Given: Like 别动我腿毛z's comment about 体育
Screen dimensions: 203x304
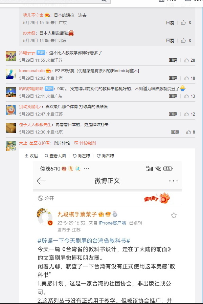Looking at the screenshot, I should (x=186, y=114).
